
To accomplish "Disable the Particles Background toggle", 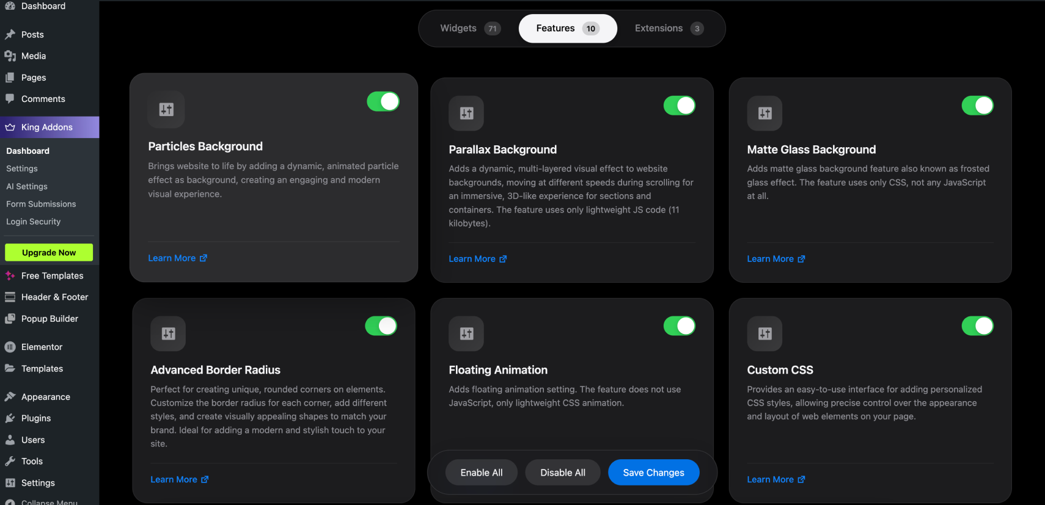I will (x=383, y=101).
